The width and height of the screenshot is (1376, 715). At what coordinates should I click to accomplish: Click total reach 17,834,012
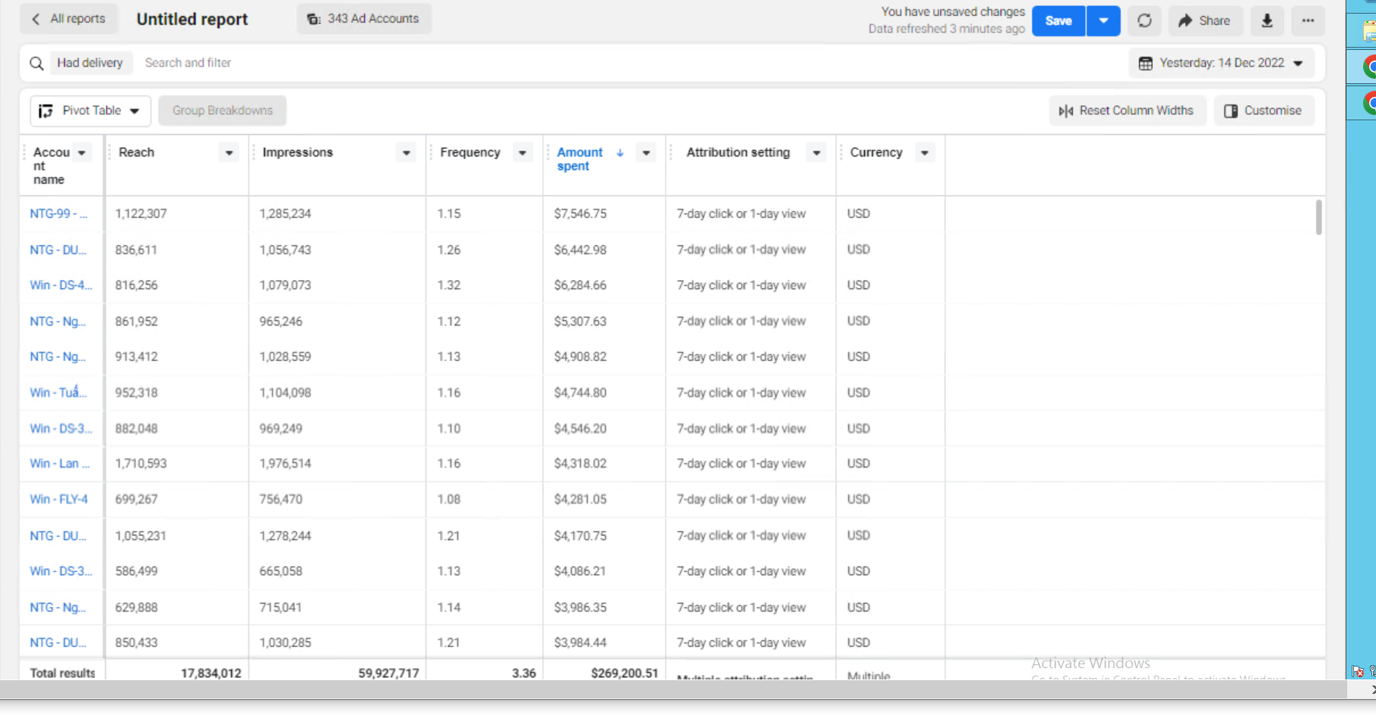click(x=211, y=673)
